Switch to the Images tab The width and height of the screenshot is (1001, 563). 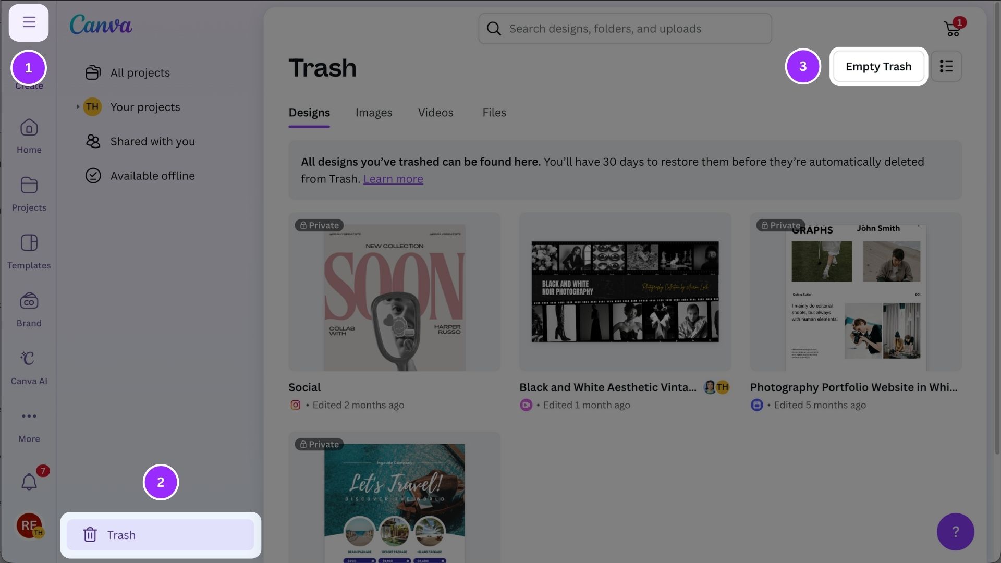coord(373,113)
